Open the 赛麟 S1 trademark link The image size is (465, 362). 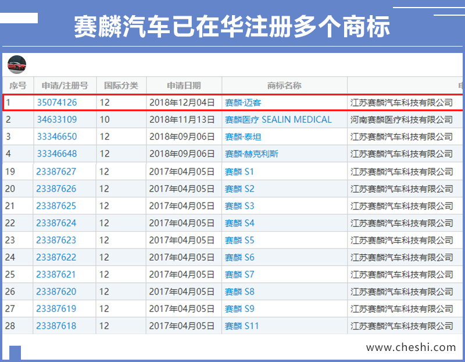(239, 172)
